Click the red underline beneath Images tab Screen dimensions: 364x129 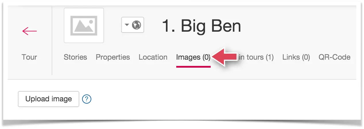[193, 67]
